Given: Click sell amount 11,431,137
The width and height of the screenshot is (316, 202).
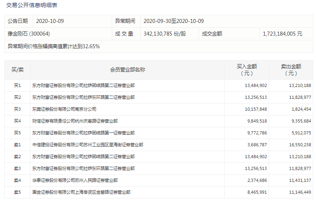Looking at the screenshot, I should point(300,180).
